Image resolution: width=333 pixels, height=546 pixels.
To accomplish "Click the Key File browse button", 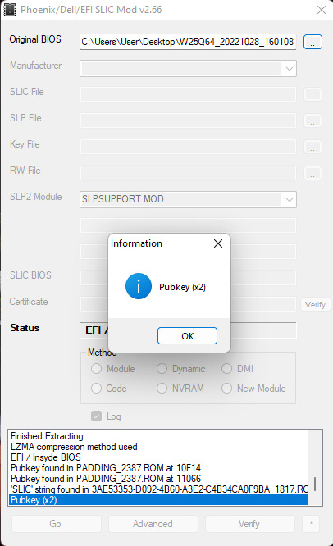I will click(x=312, y=147).
